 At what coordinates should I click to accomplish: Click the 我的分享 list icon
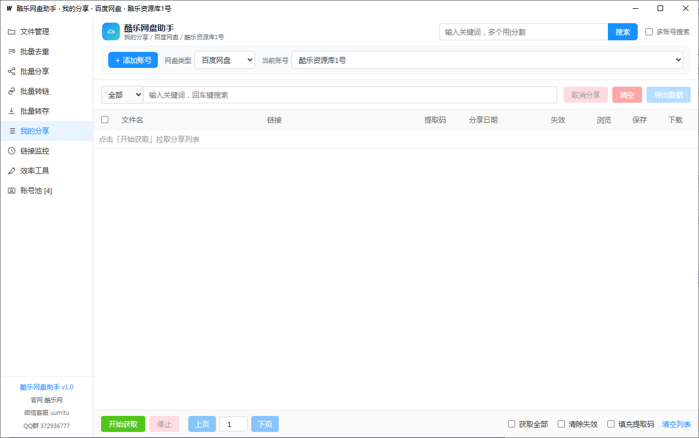click(12, 131)
